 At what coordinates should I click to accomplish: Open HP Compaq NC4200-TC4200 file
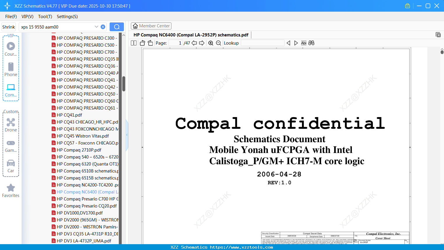point(85,185)
